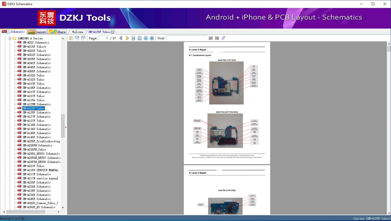Click the find previous icon
Screen dimensions: 391x221
click(x=211, y=38)
